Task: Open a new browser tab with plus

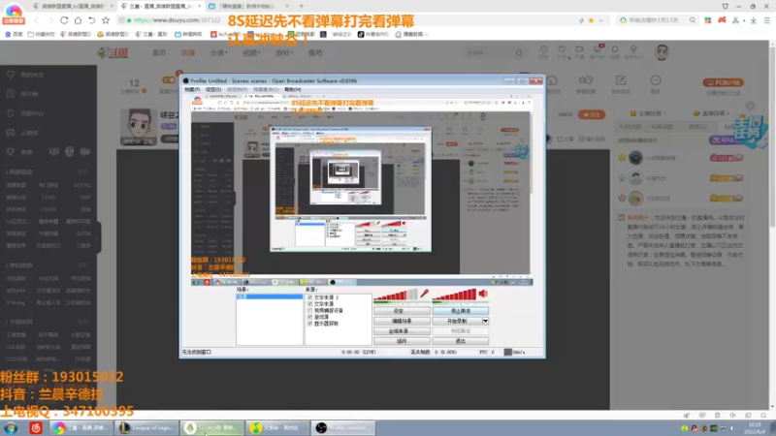Action: pos(301,6)
